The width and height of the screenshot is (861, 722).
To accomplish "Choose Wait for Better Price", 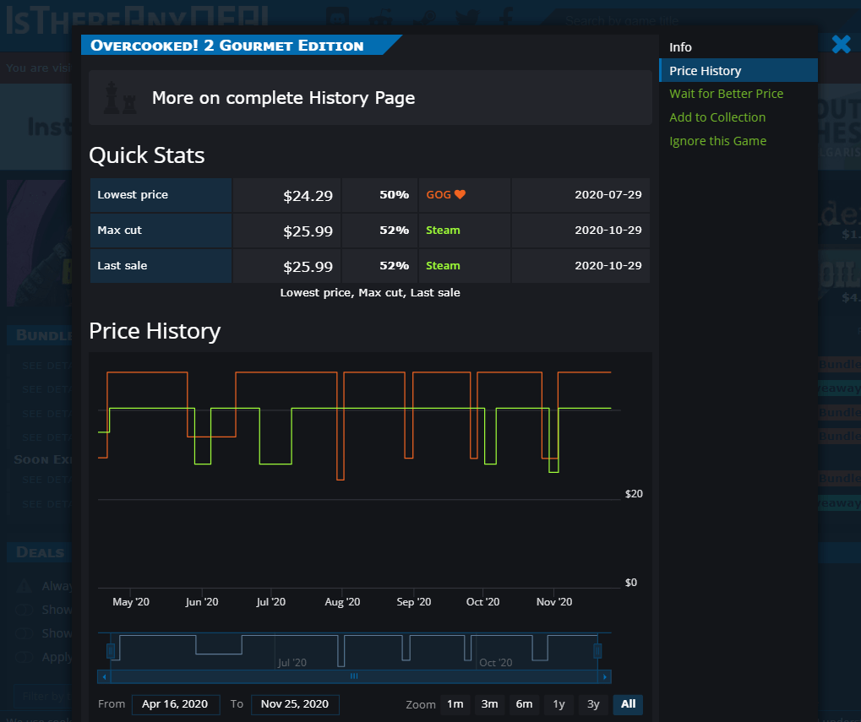I will (x=726, y=94).
